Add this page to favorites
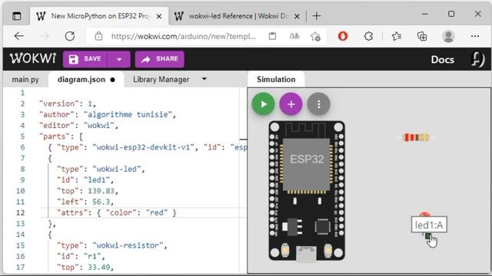This screenshot has height=276, width=492. (x=315, y=36)
